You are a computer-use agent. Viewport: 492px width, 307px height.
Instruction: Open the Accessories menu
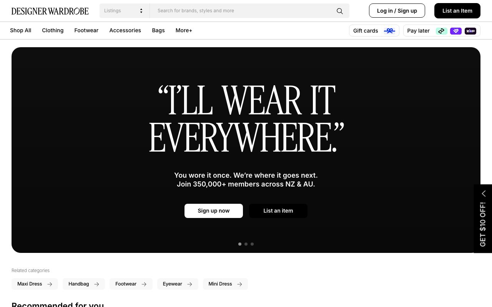(x=125, y=30)
